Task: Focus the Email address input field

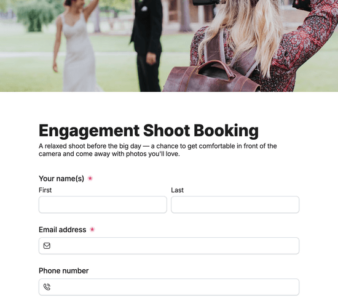Action: tap(169, 246)
